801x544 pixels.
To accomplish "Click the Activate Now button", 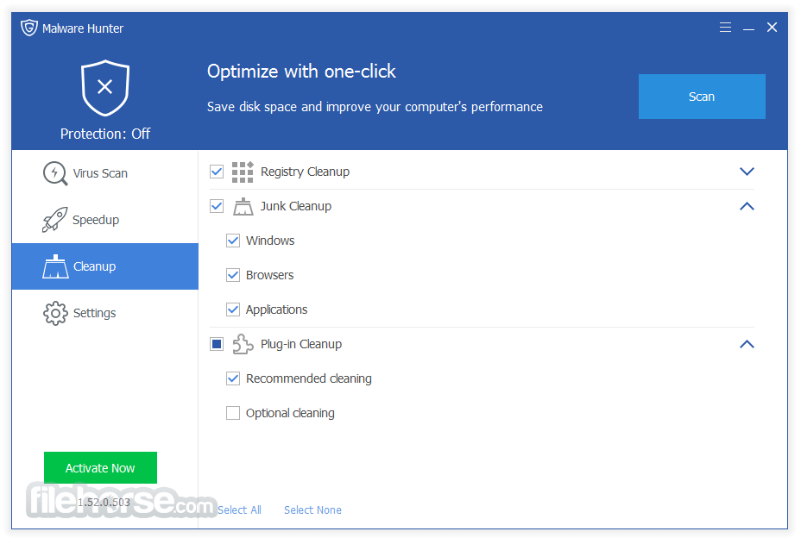I will click(100, 467).
